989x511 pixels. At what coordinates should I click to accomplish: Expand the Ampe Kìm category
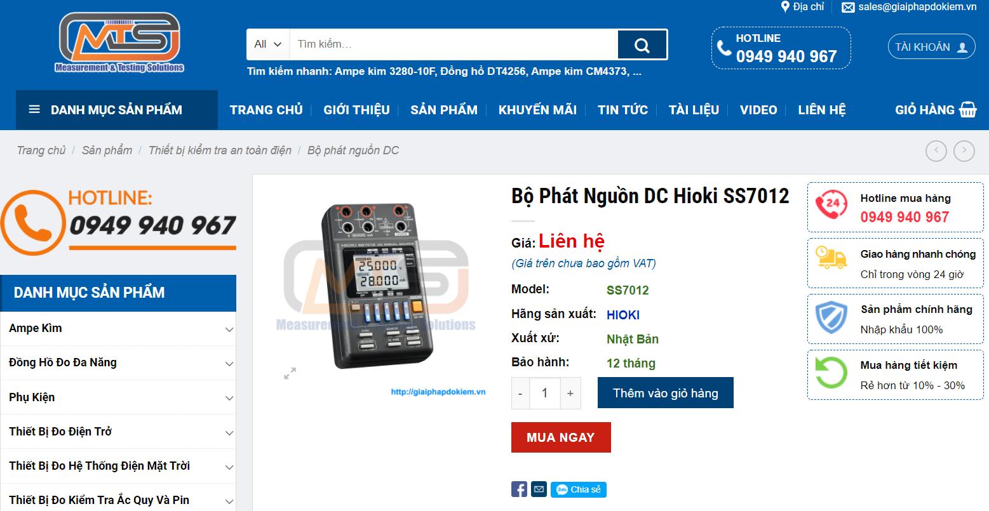click(229, 329)
